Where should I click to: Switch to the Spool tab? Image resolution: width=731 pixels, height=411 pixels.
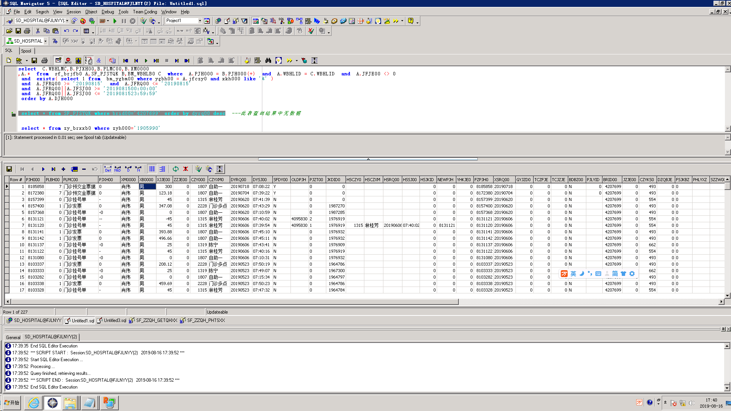(26, 51)
